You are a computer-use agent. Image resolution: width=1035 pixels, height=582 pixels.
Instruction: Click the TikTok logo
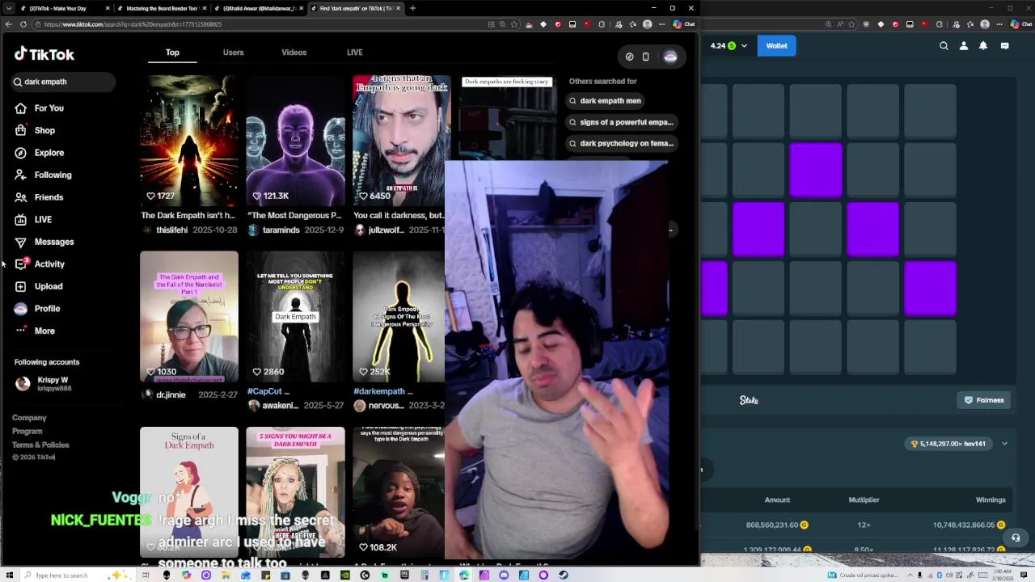(44, 54)
